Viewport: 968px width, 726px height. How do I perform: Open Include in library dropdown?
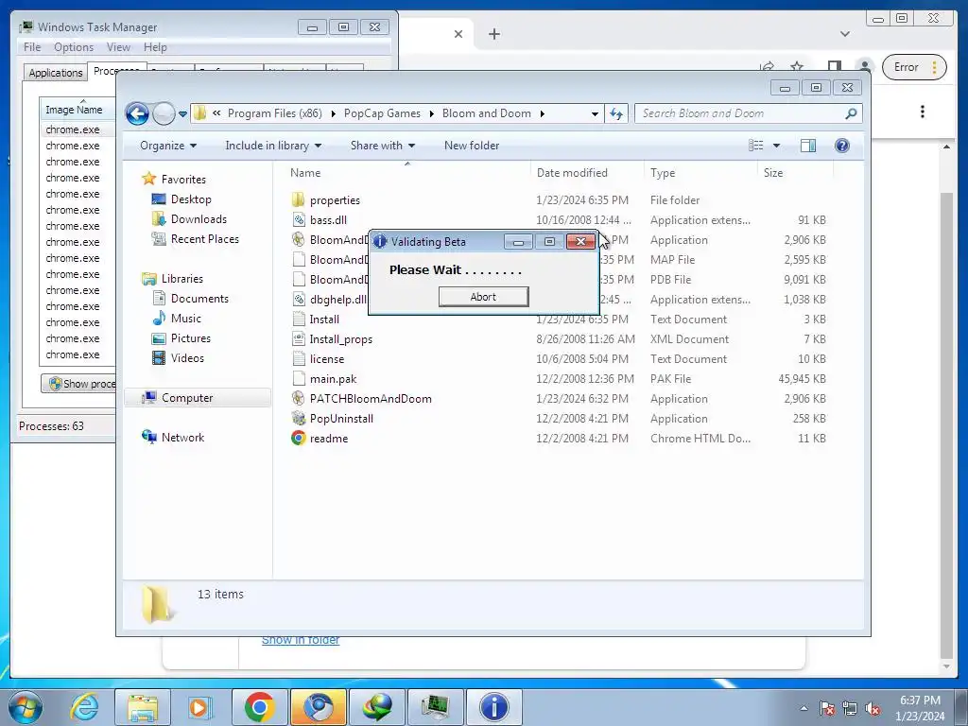click(273, 146)
